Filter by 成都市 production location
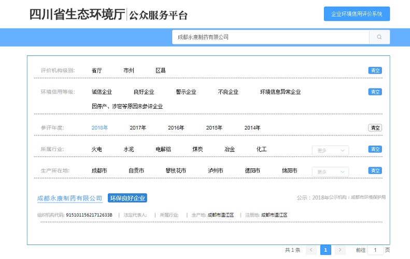The image size is (410, 259). pyautogui.click(x=99, y=170)
